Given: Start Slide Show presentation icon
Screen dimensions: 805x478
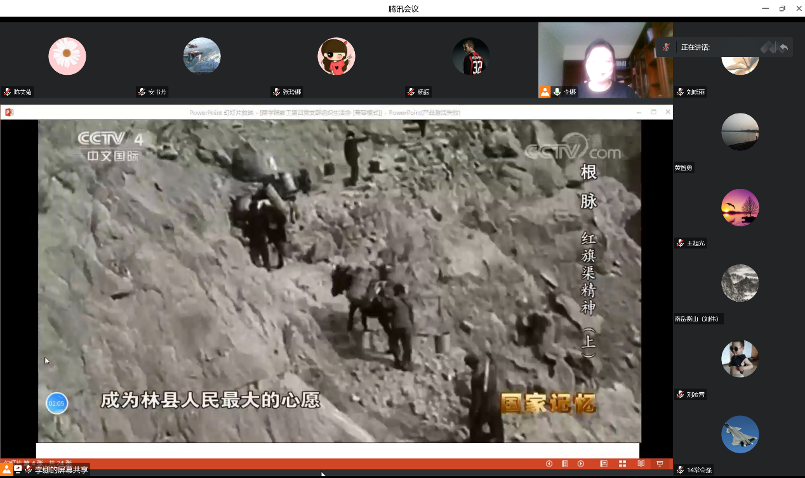Looking at the screenshot, I should pyautogui.click(x=660, y=464).
